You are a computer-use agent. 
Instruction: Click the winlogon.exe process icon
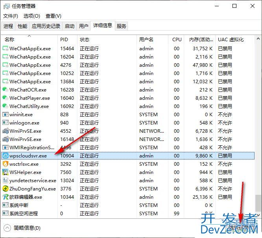tap(6, 123)
